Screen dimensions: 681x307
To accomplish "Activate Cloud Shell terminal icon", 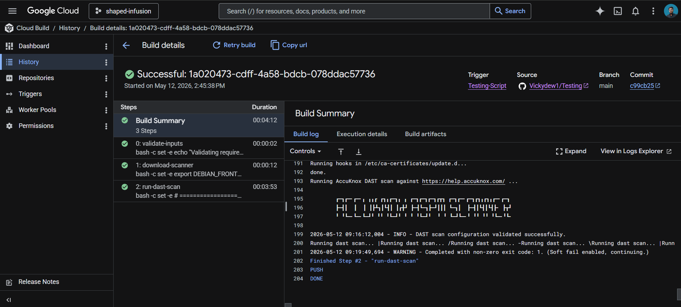I will pos(618,11).
